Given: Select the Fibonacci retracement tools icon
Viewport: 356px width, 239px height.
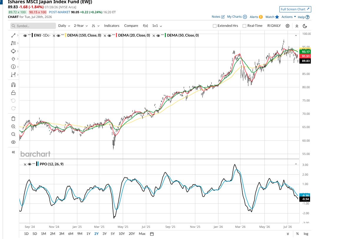Looking at the screenshot, I should pyautogui.click(x=13, y=43).
